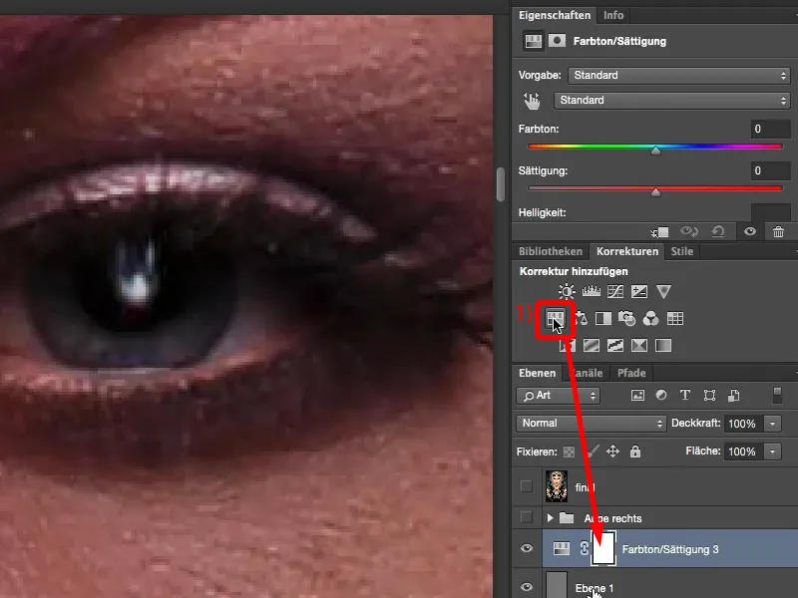Image resolution: width=798 pixels, height=598 pixels.
Task: Switch to the Info tab
Action: click(x=613, y=15)
